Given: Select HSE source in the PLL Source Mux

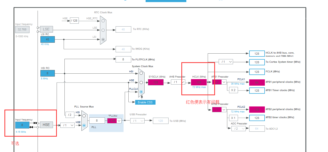Looking at the screenshot, I should tap(84, 125).
